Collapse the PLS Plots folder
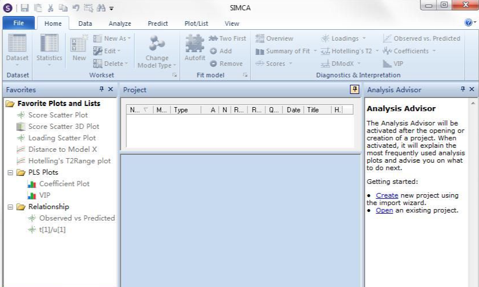The height and width of the screenshot is (287, 479). click(10, 172)
